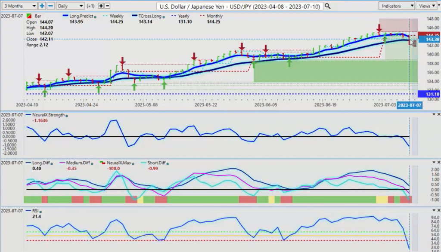Click the Bar chart type legend icon
The width and height of the screenshot is (441, 252).
point(29,16)
